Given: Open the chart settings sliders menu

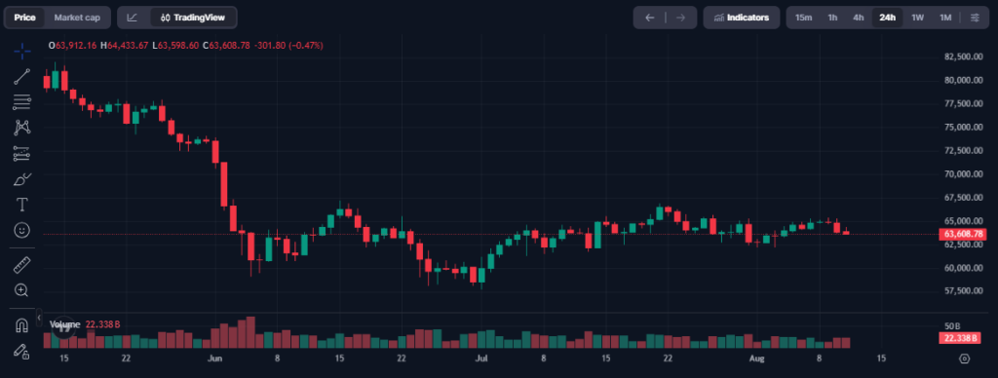Looking at the screenshot, I should click(x=975, y=18).
